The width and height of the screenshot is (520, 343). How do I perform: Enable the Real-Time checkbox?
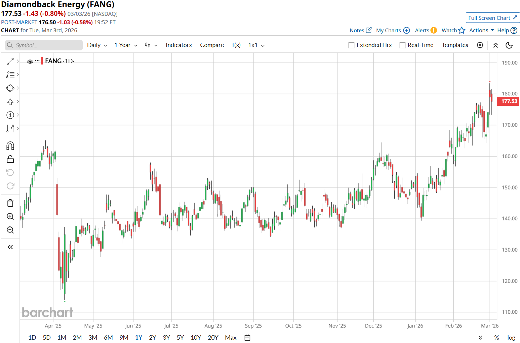pos(402,45)
